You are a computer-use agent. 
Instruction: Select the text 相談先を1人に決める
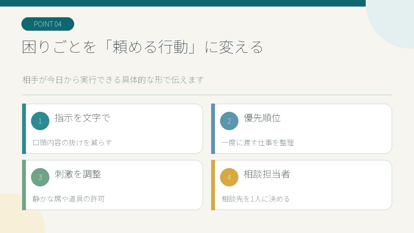pos(256,199)
